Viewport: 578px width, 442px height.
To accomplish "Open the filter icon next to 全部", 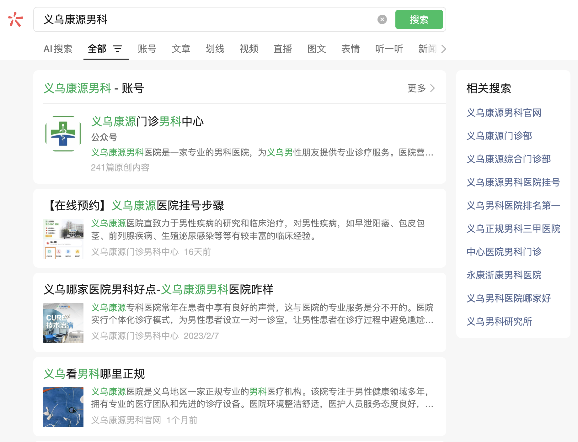I will (x=118, y=49).
